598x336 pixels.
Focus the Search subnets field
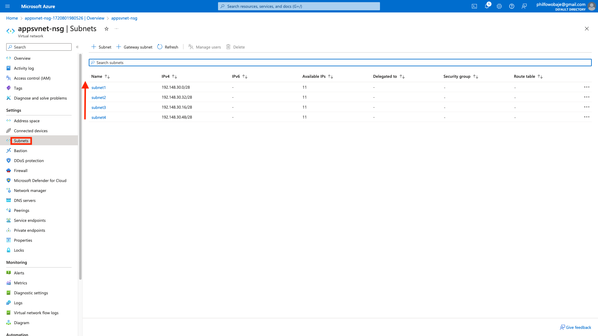click(339, 63)
